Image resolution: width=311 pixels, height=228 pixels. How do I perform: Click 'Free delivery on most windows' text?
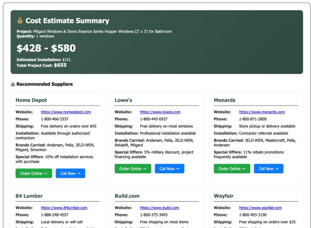click(x=166, y=126)
